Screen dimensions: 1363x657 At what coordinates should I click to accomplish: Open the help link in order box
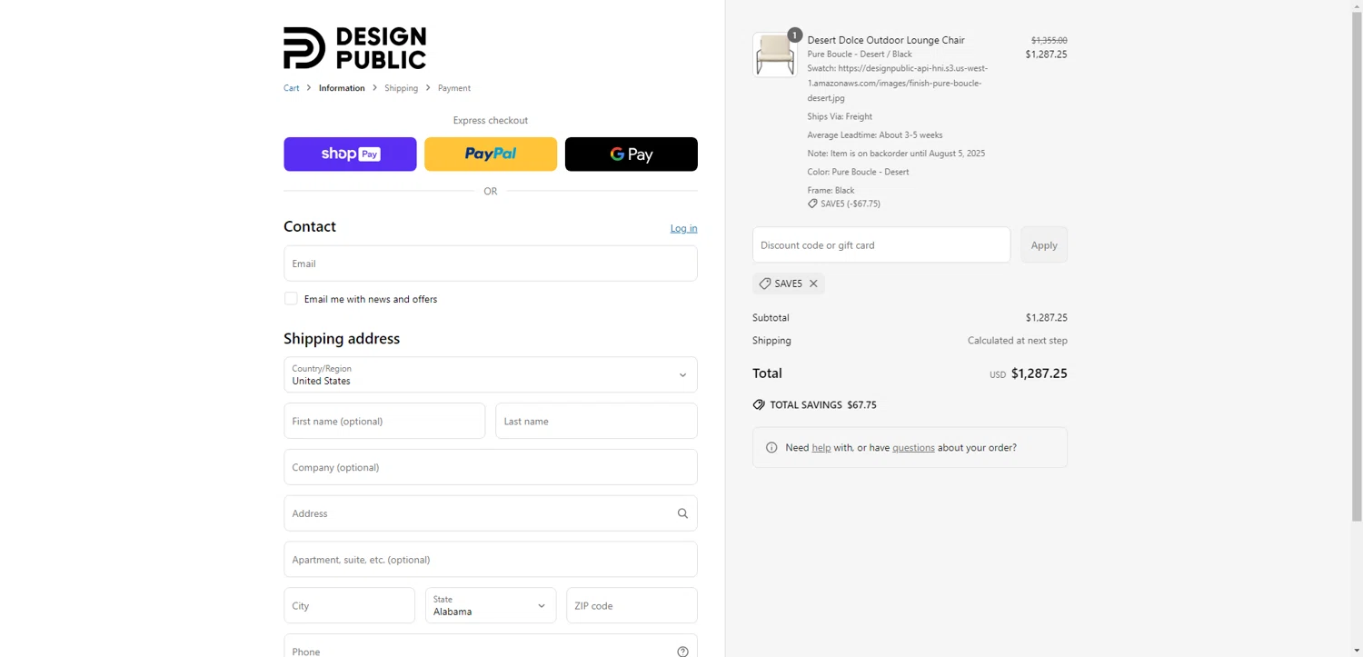(x=821, y=448)
